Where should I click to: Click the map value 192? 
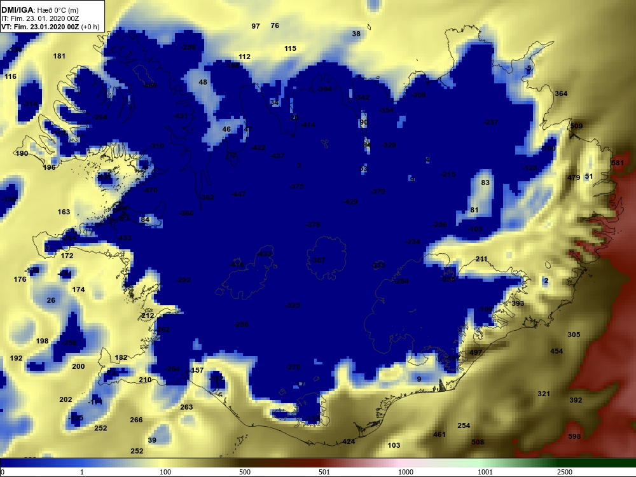[x=17, y=358]
